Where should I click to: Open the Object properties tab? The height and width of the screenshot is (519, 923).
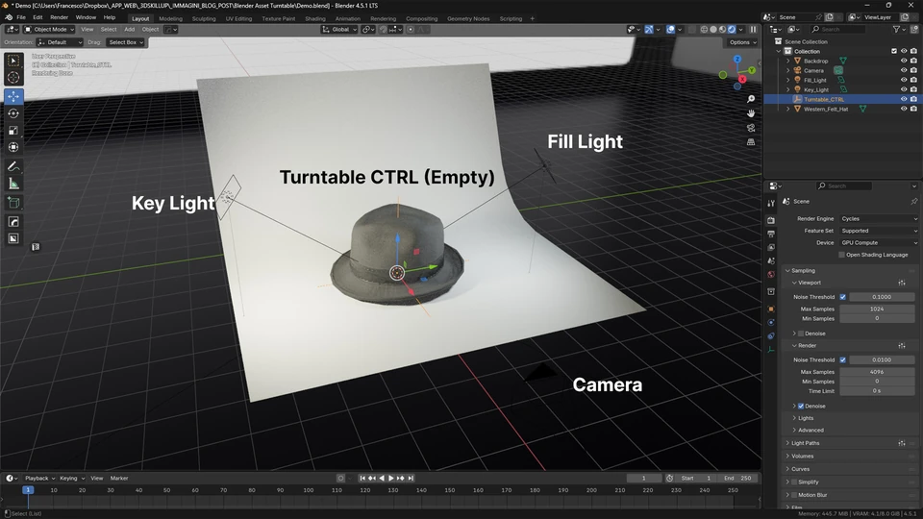pyautogui.click(x=771, y=309)
